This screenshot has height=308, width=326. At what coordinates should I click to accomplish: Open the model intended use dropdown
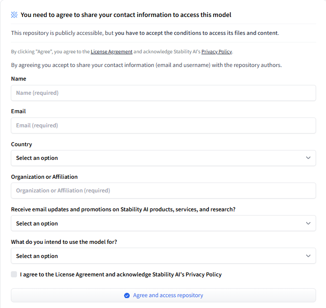pos(163,256)
